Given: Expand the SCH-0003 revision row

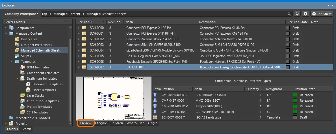Looking at the screenshot, I should [79, 45].
